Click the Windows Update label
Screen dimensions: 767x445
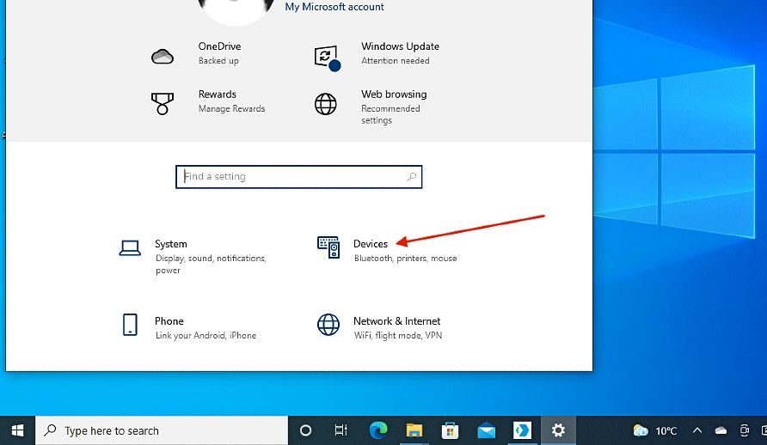point(400,46)
